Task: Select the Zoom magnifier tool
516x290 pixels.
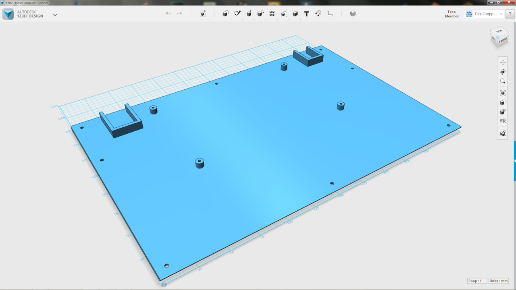Action: click(503, 81)
